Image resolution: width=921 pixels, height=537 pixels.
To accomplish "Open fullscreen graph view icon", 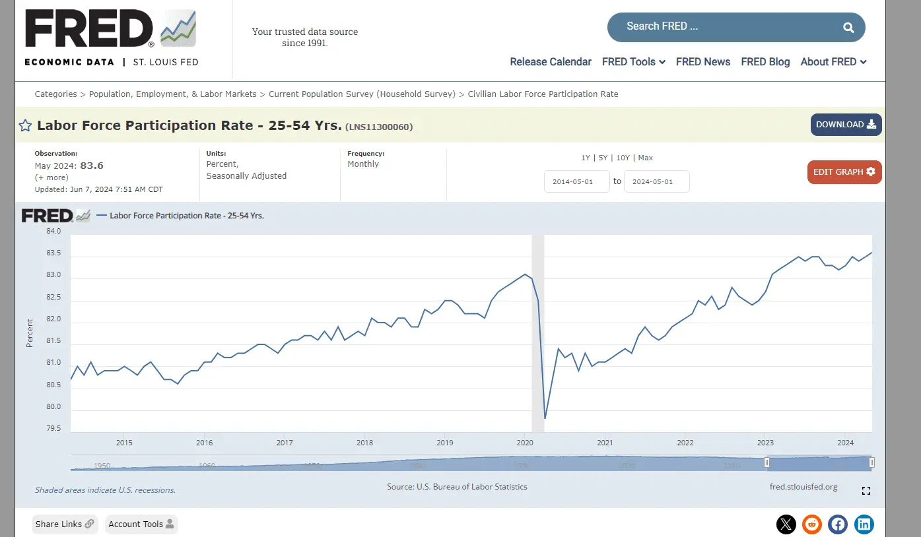I will click(866, 491).
